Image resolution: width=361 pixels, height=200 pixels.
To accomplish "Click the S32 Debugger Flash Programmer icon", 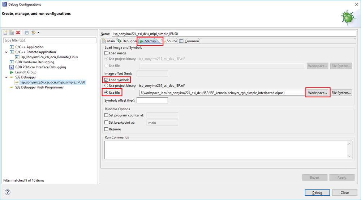I will (12, 88).
